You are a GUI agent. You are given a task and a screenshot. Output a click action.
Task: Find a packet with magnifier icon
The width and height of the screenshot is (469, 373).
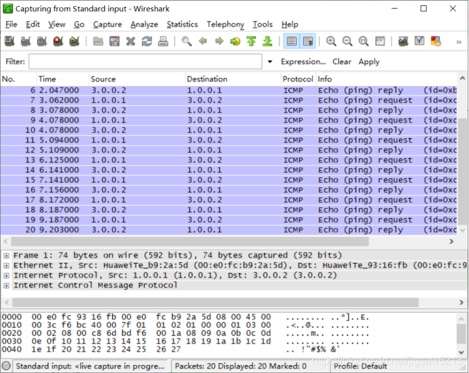click(186, 41)
